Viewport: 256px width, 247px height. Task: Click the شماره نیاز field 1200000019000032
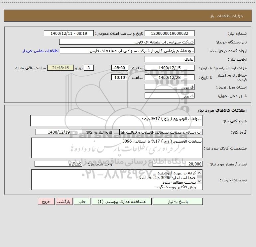(x=170, y=33)
